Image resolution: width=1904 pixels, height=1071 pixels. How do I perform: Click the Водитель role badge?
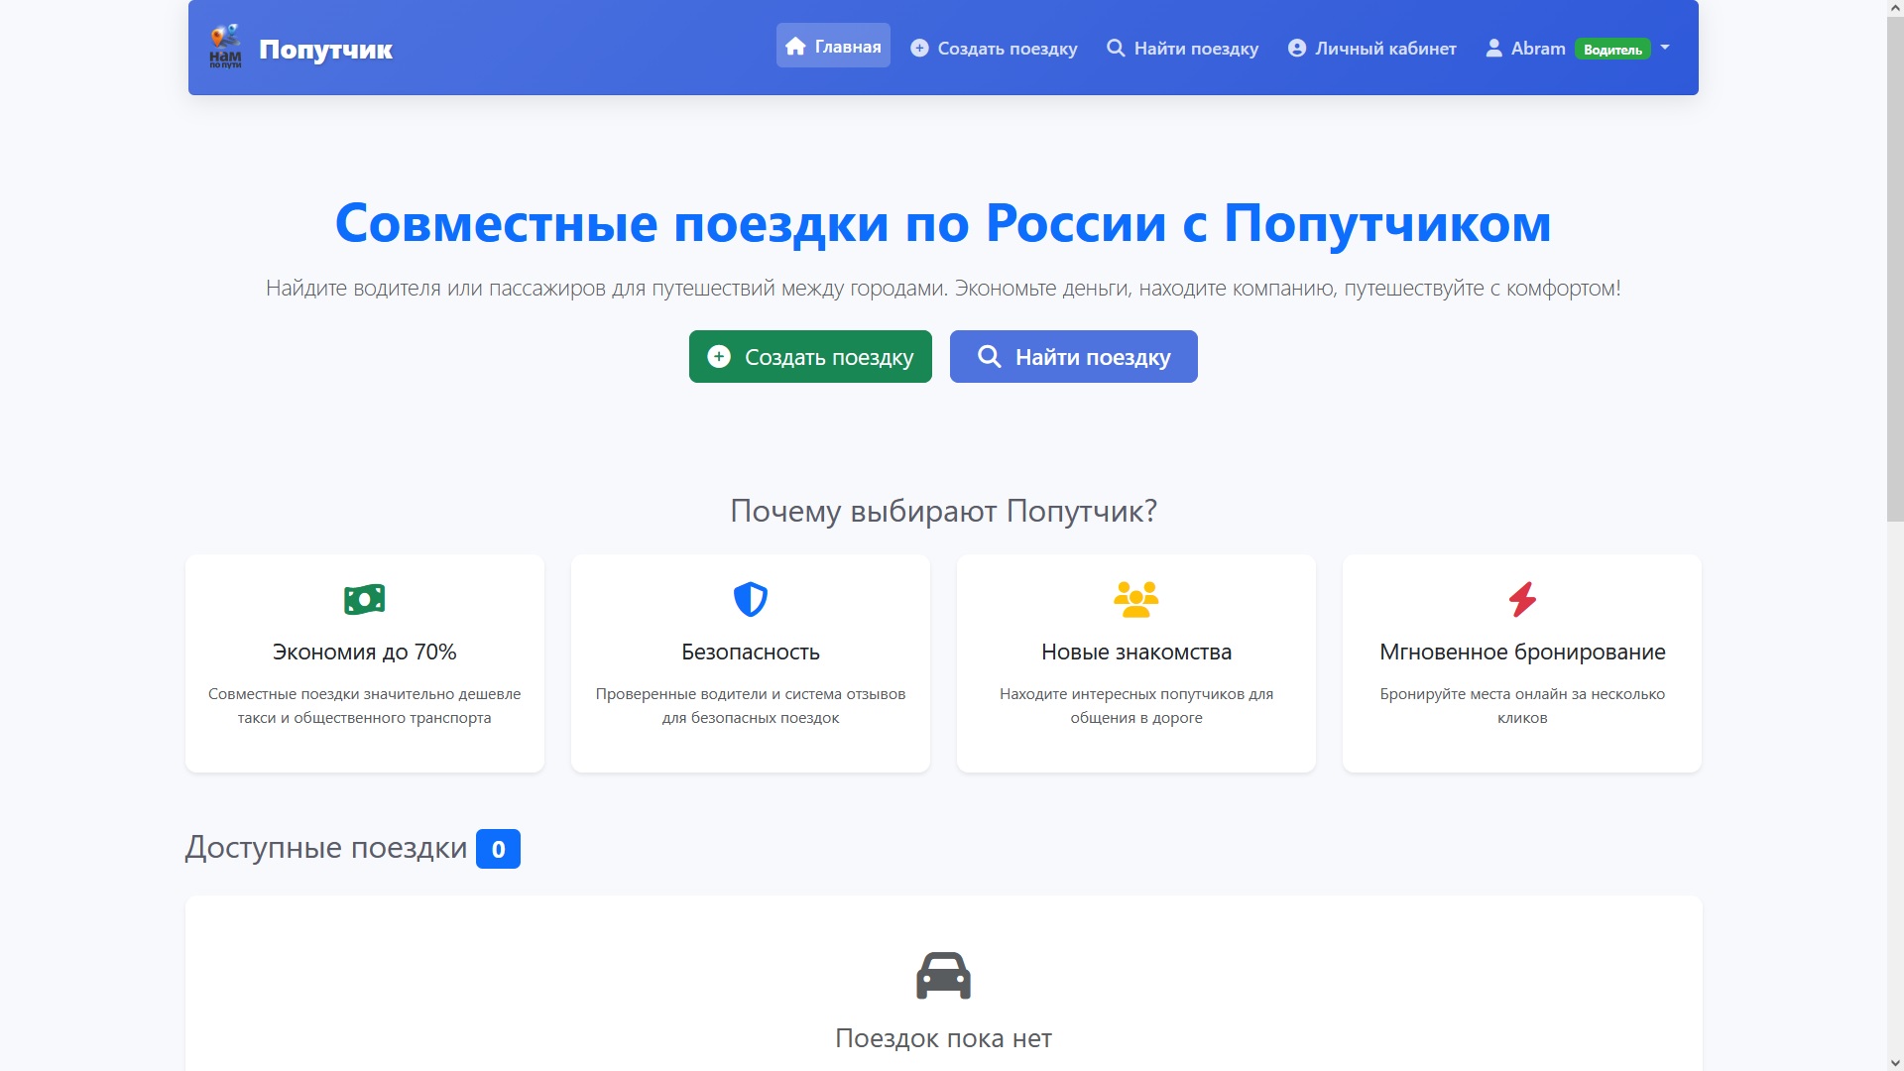[x=1612, y=50]
